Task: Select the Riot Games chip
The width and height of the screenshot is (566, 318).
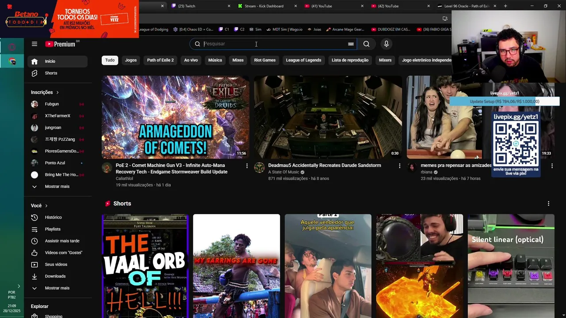Action: click(265, 60)
